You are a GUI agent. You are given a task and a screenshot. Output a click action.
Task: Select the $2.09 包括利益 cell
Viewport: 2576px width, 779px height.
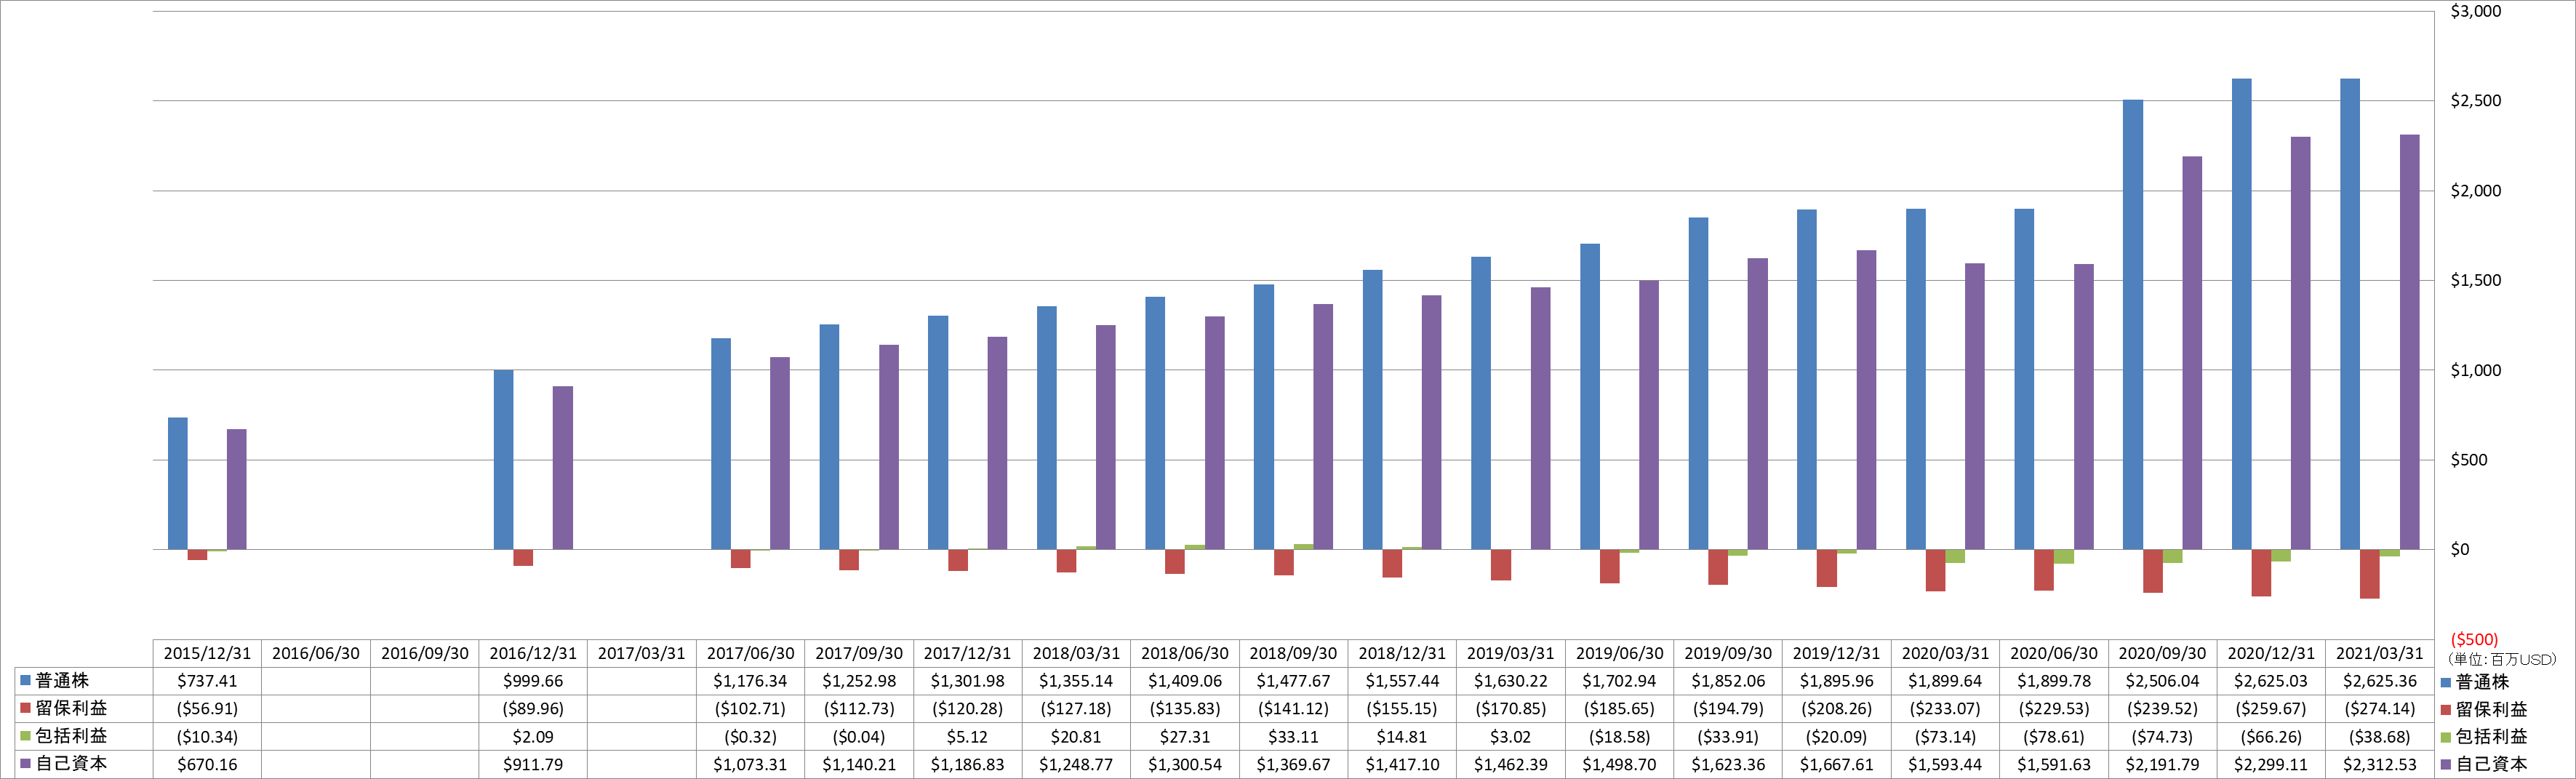[533, 736]
